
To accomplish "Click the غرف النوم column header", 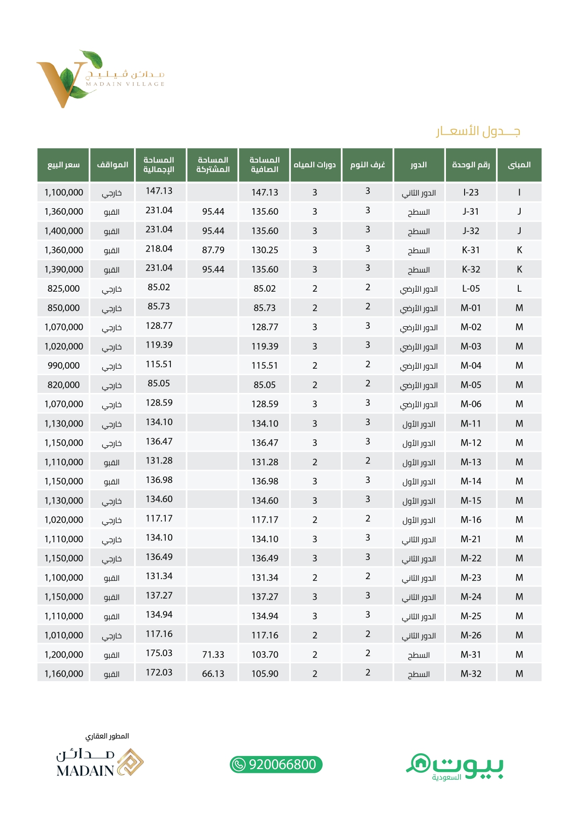I will [367, 165].
